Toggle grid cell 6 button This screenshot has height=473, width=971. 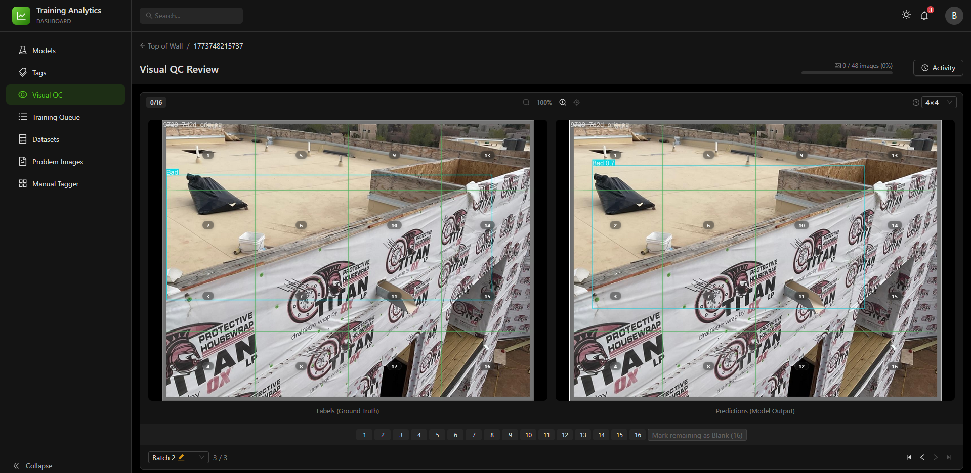[455, 435]
